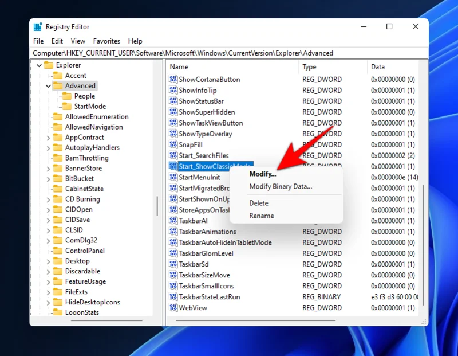Click the TaskbarAnimations value icon
Image resolution: width=458 pixels, height=356 pixels.
tap(173, 232)
